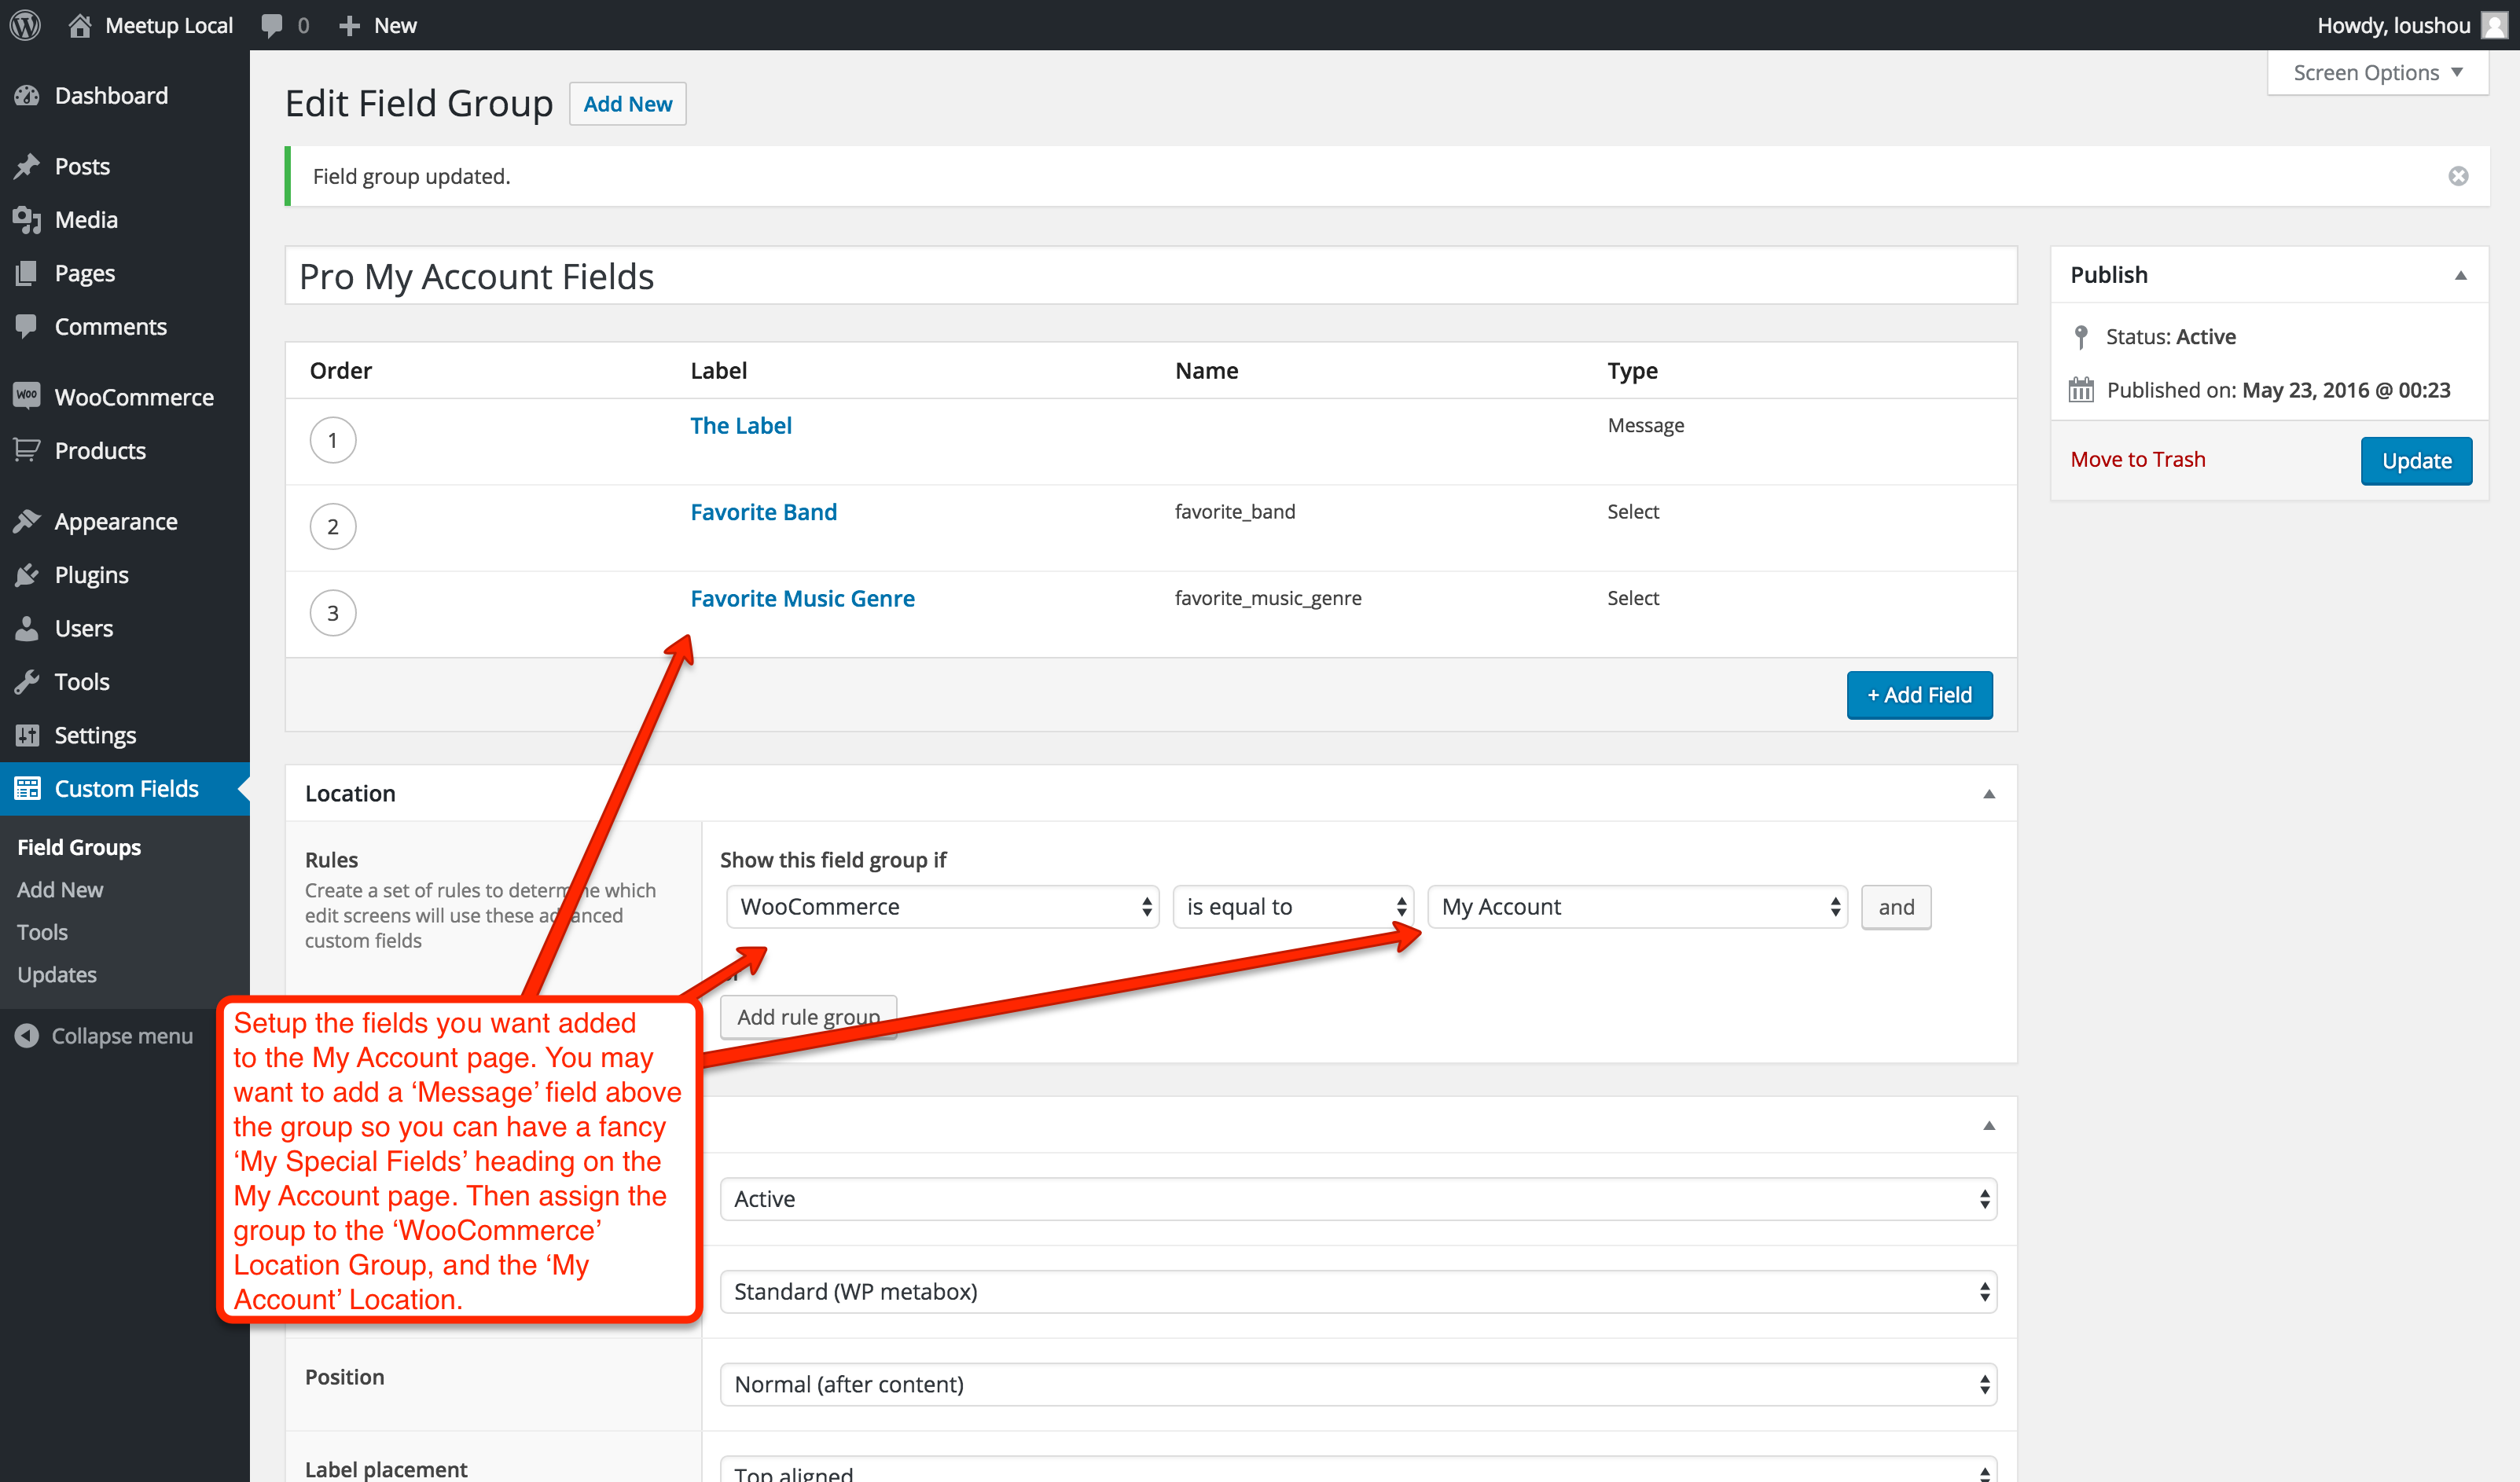Open the Favorite Band field link
The height and width of the screenshot is (1482, 2520).
(764, 512)
